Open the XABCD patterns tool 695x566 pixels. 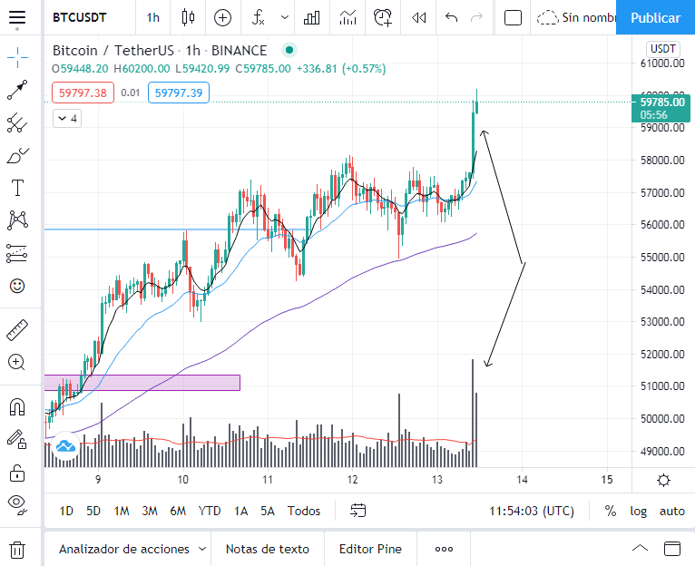pyautogui.click(x=17, y=220)
